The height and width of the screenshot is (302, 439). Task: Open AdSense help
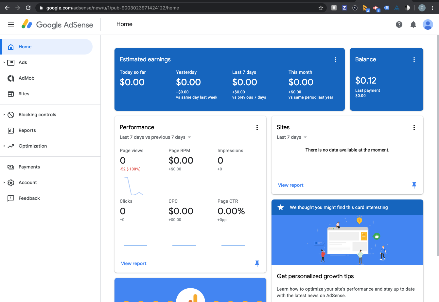click(399, 24)
